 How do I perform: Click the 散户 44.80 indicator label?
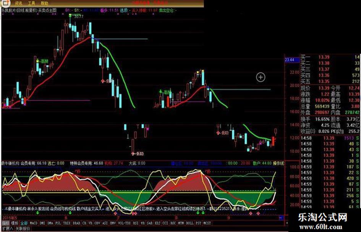click(x=262, y=163)
